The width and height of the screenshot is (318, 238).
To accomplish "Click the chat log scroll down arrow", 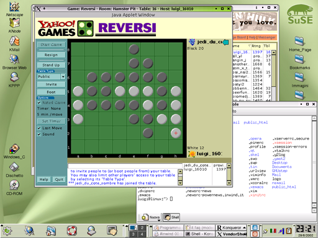I will click(x=180, y=183).
